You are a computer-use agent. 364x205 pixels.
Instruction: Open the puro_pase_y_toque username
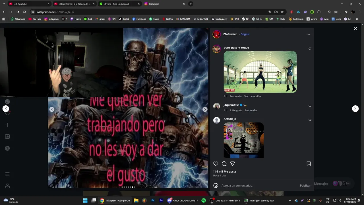pyautogui.click(x=236, y=48)
